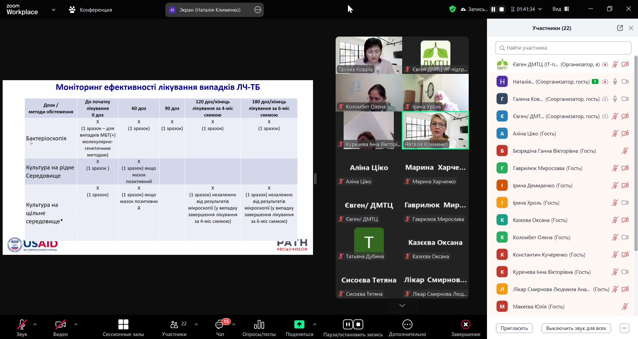Open the Конференция tab at top
The image size is (638, 339).
(90, 10)
